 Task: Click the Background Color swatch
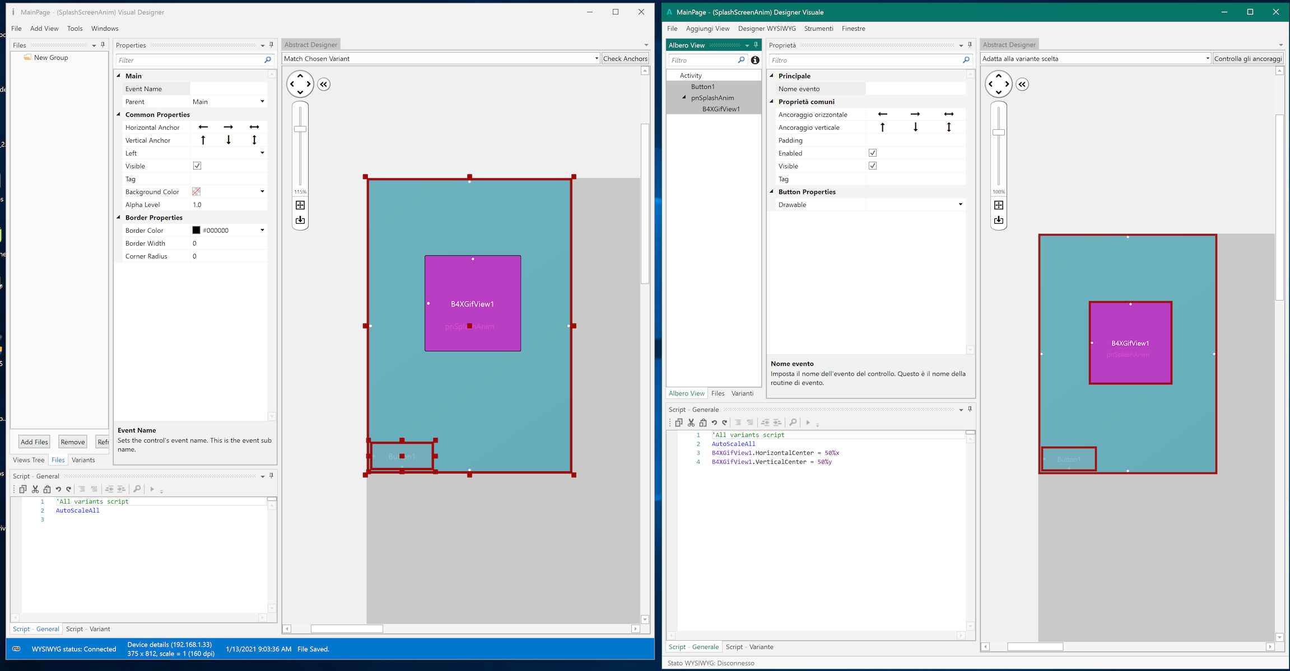coord(197,192)
